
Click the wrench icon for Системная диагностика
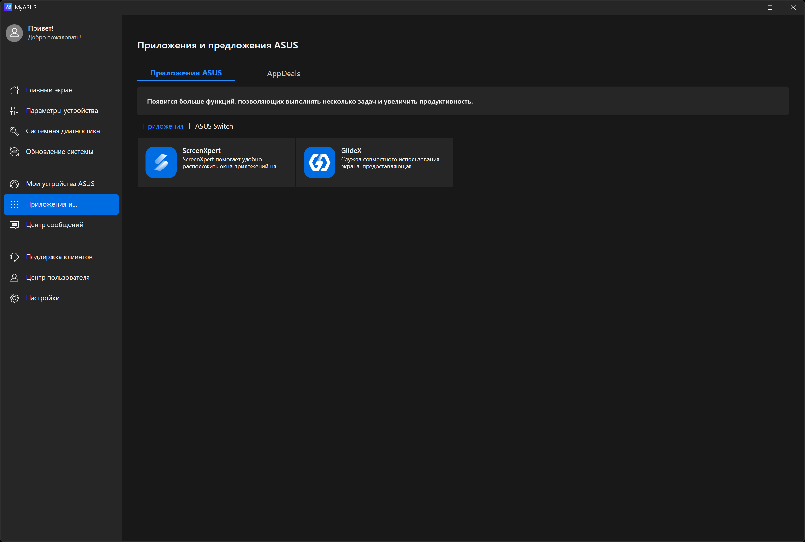pyautogui.click(x=14, y=131)
